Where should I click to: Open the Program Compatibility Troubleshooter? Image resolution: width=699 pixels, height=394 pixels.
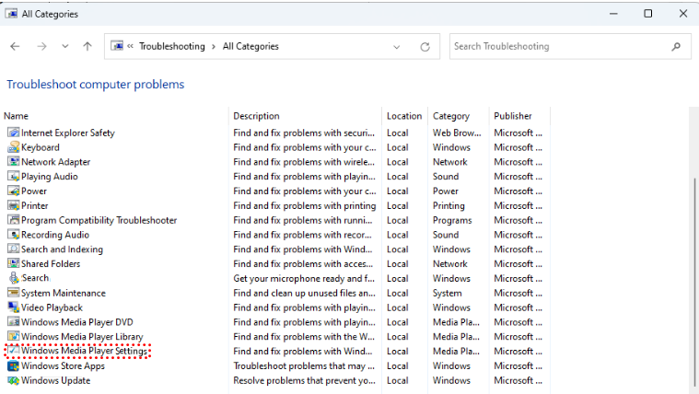99,220
